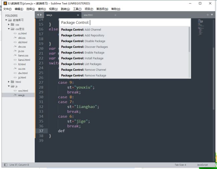Open lt.html in the sidebar

point(22,64)
